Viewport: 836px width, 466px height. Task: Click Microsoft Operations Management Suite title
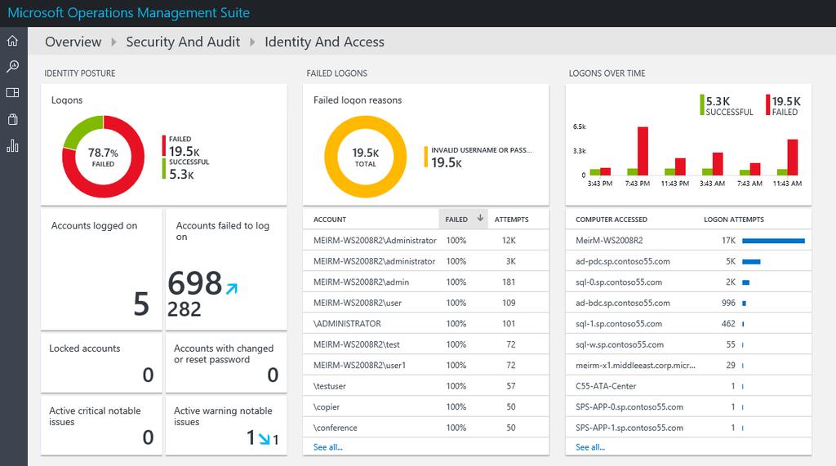(x=128, y=13)
